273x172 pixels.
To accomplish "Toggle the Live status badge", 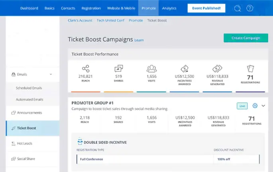I will pos(242,106).
